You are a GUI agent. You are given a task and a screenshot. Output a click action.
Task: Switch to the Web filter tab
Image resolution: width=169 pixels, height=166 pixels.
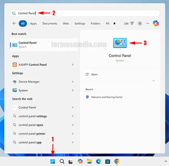[x=66, y=23]
